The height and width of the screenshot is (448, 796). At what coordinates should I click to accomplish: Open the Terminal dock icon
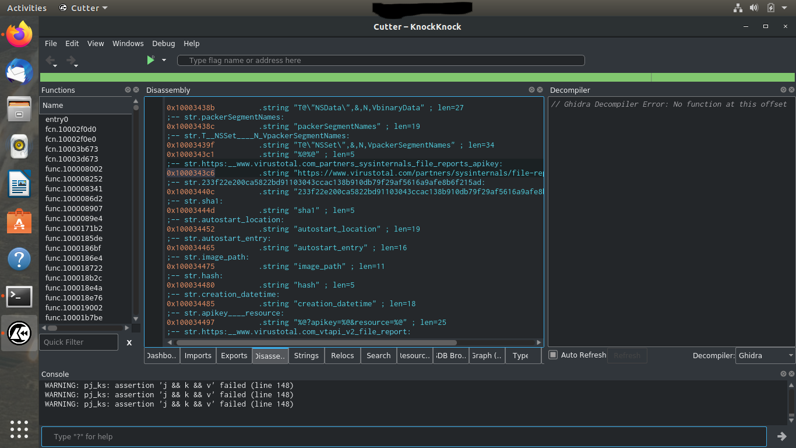[x=19, y=296]
